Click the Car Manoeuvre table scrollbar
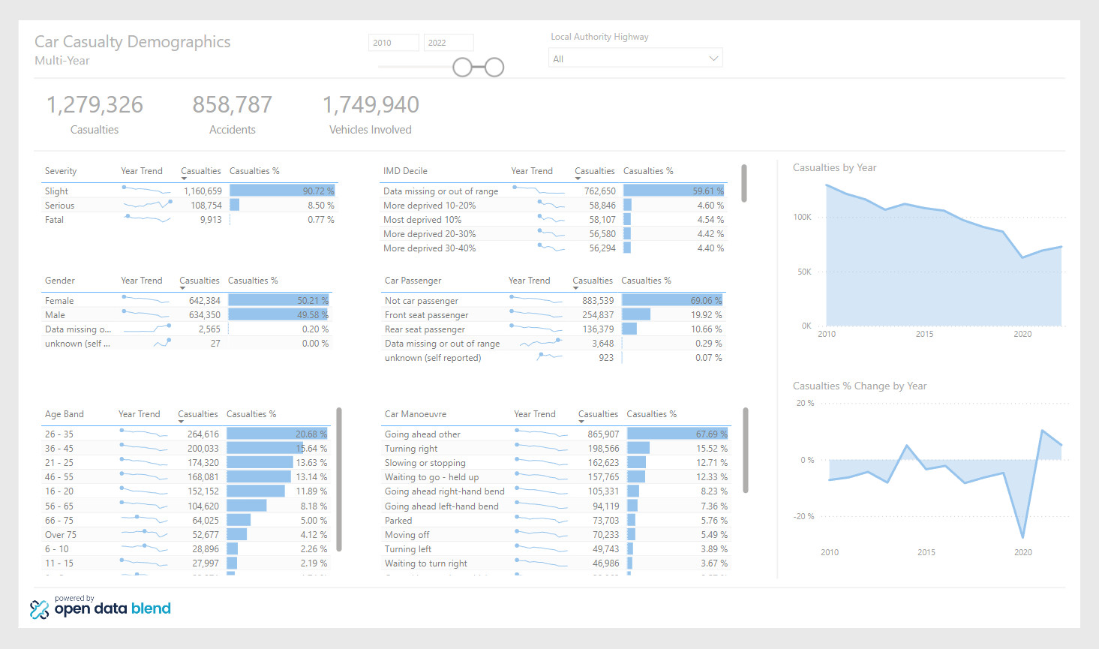This screenshot has height=649, width=1099. point(746,450)
